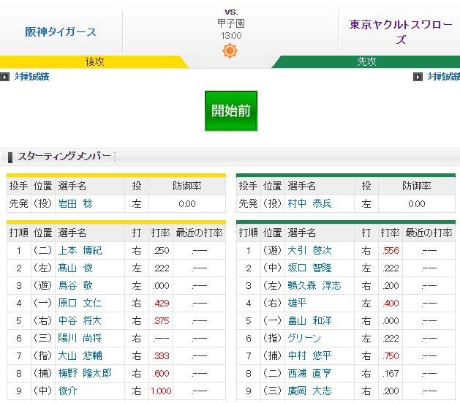
Task: Click the 先攻 green banner label
Action: click(366, 62)
